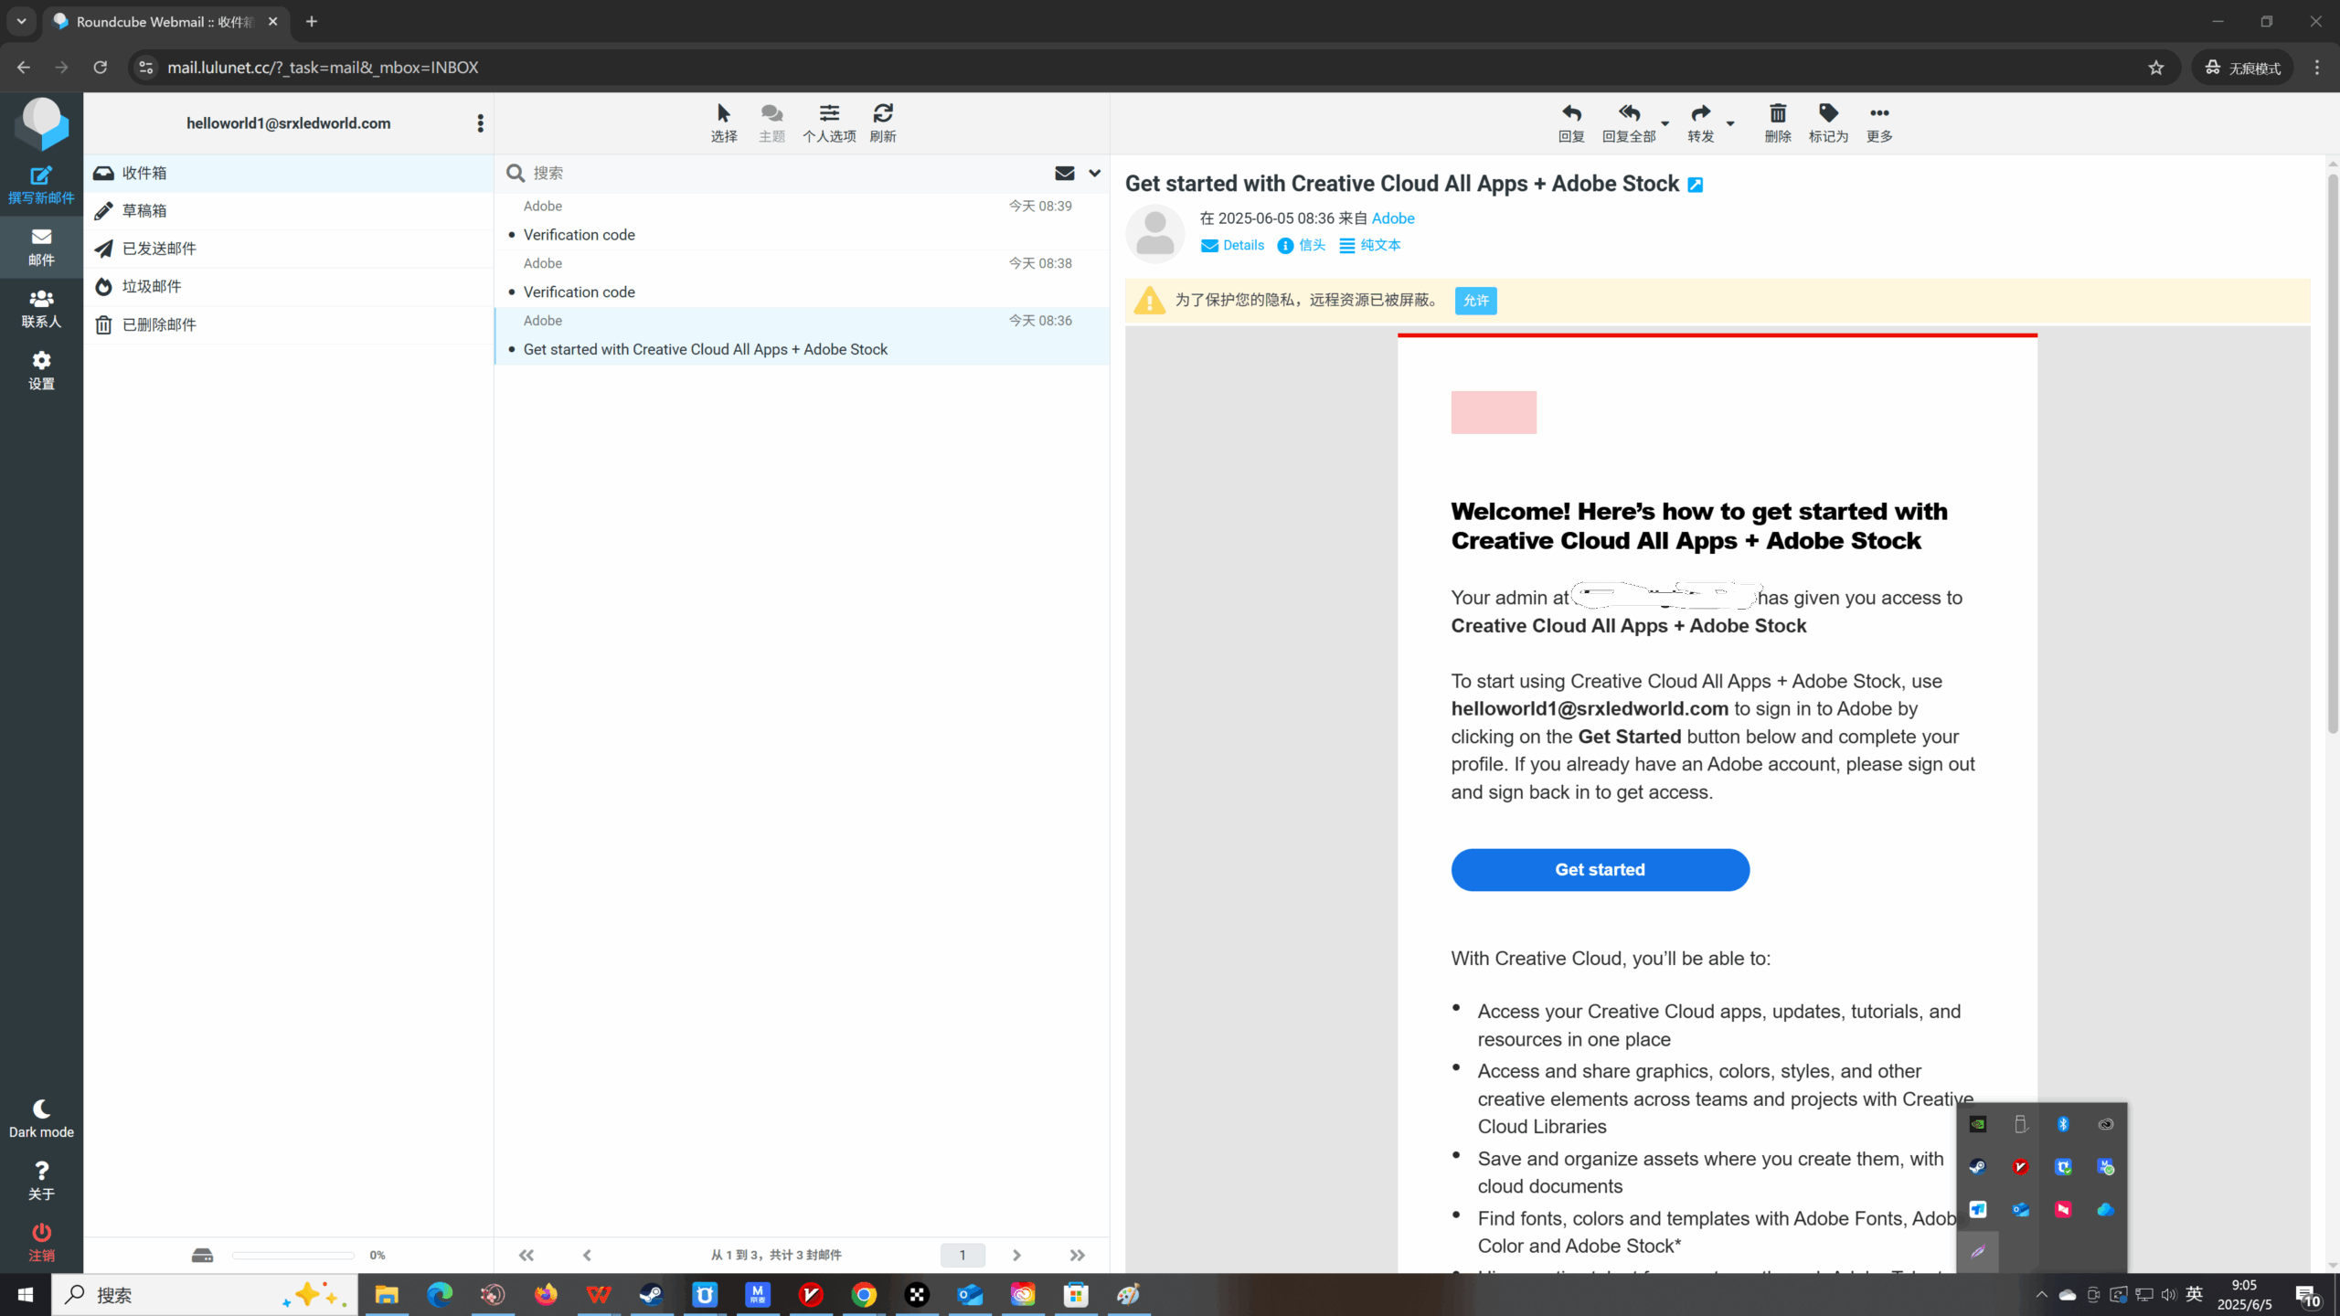Viewport: 2340px width, 1316px height.
Task: Bookmark this page with the star icon
Action: (2156, 68)
